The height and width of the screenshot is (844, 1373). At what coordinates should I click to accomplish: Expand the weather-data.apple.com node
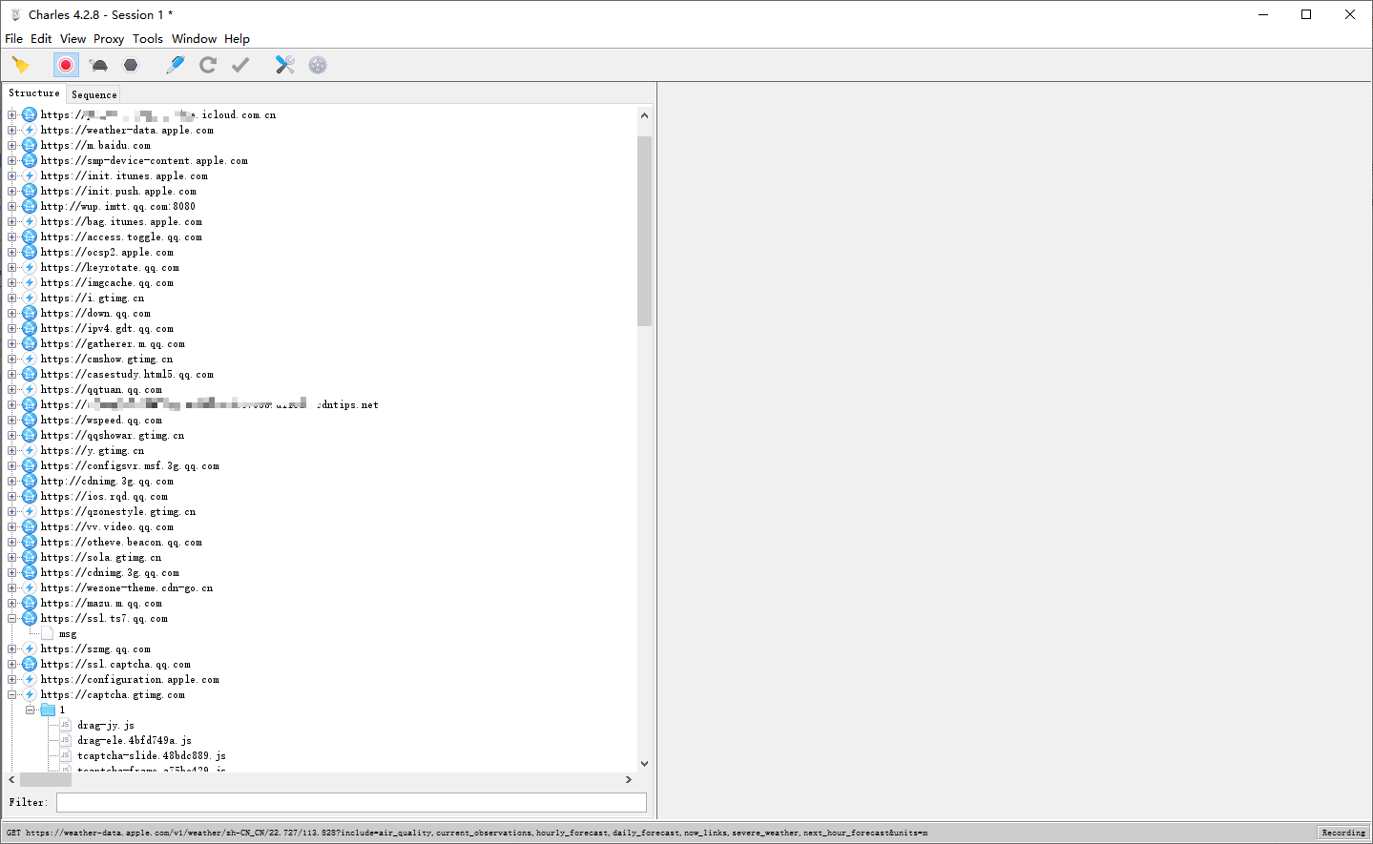(x=12, y=131)
